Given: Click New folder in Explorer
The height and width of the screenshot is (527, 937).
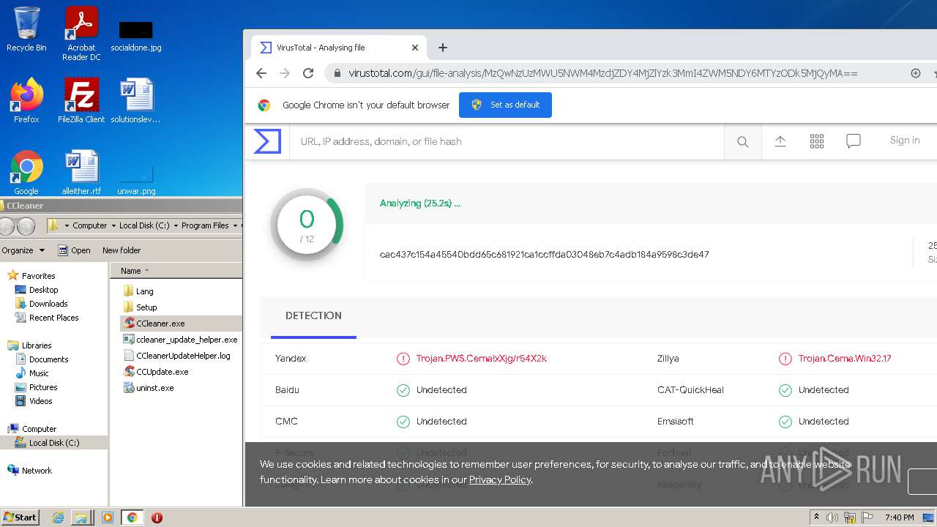Looking at the screenshot, I should 122,250.
